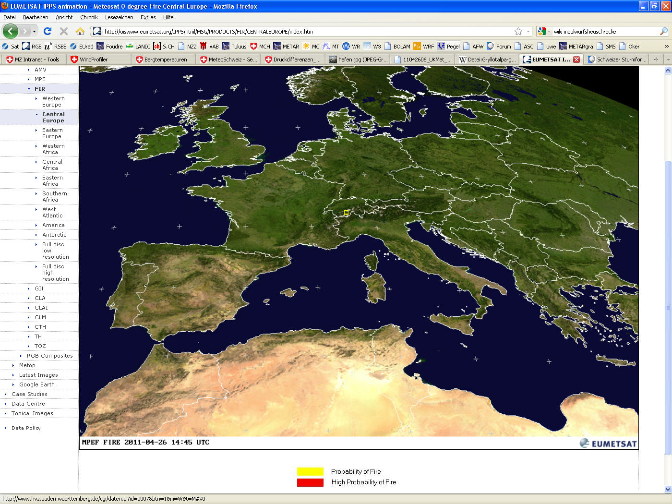Open the METAR bookmark in toolbar
Viewport: 672px width, 504px height.
point(286,47)
